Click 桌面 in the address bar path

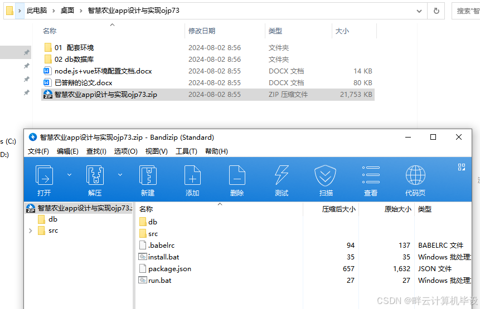[67, 11]
